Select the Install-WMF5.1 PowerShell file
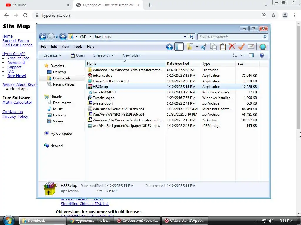The height and width of the screenshot is (225, 301). [x=173, y=92]
